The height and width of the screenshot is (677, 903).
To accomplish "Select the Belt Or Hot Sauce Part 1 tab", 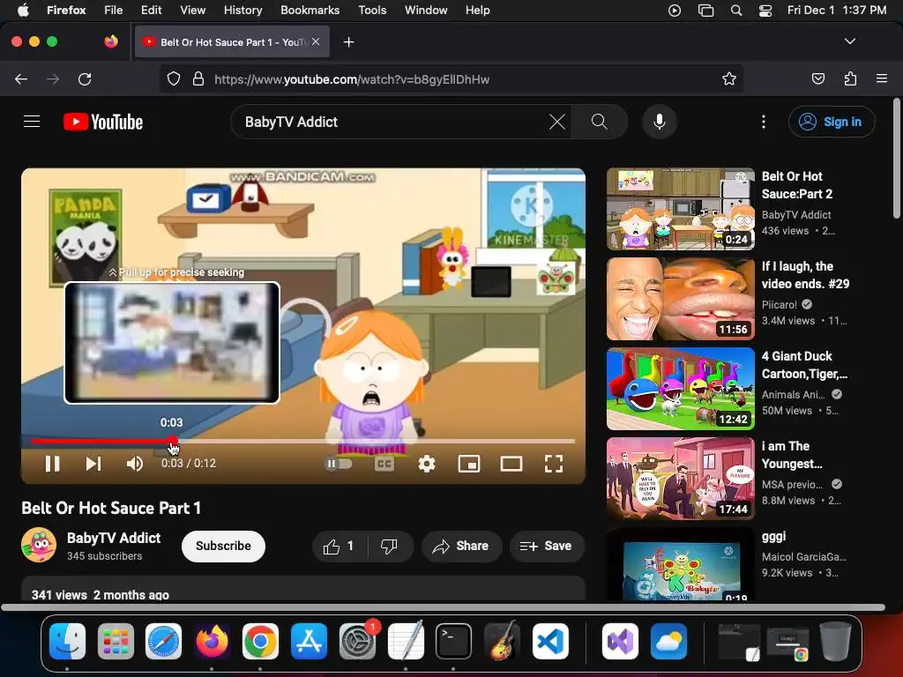I will coord(232,41).
